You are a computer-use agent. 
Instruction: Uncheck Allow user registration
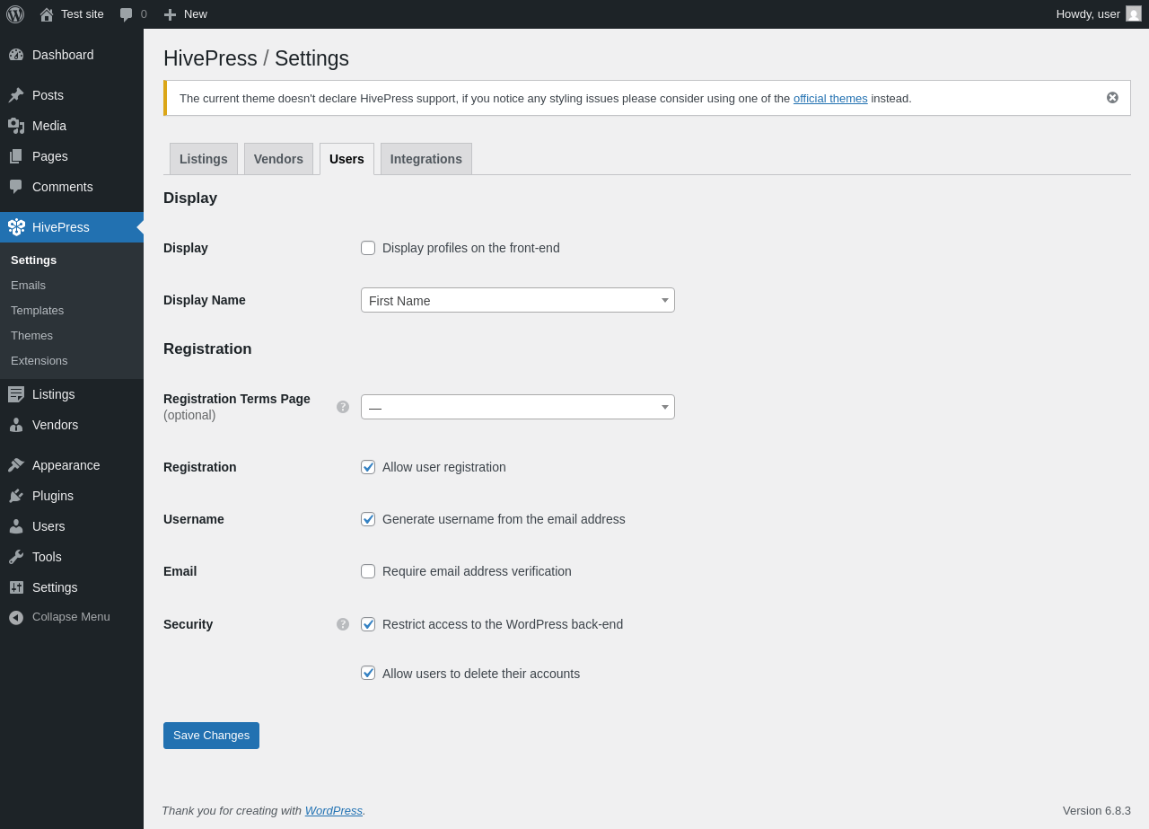368,467
